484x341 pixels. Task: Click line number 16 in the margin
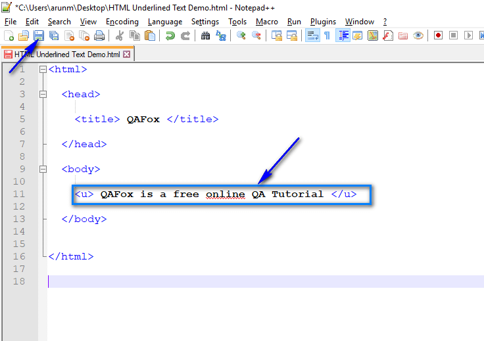click(x=19, y=256)
